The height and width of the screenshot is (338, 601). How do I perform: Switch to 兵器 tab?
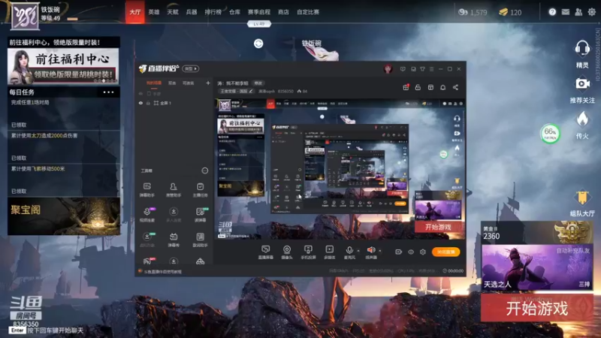(x=192, y=12)
